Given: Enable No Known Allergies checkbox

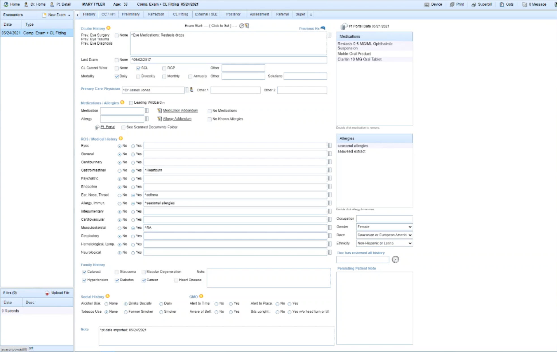Looking at the screenshot, I should pos(209,119).
